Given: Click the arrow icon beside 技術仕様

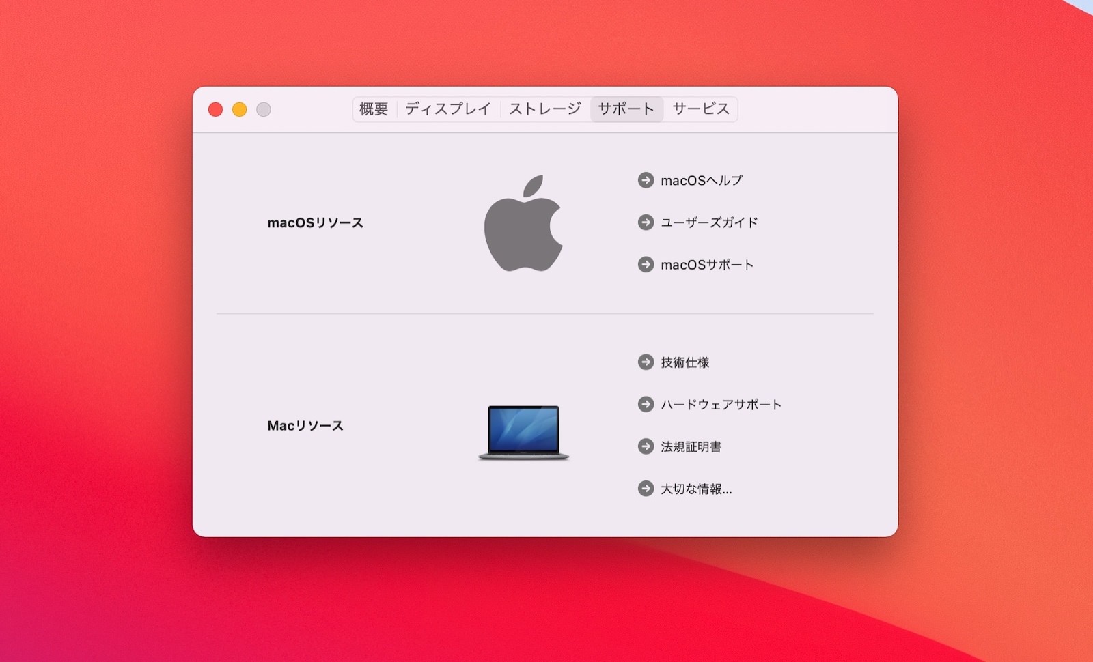Looking at the screenshot, I should pyautogui.click(x=646, y=362).
